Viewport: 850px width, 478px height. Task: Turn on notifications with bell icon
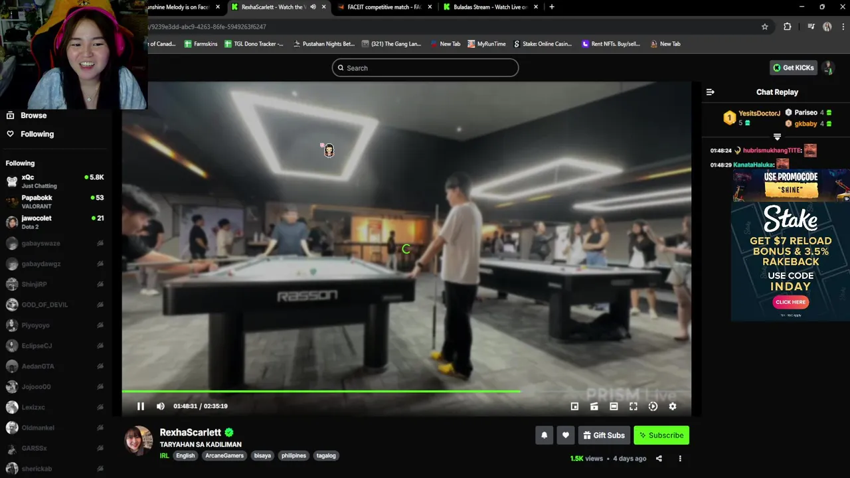544,436
